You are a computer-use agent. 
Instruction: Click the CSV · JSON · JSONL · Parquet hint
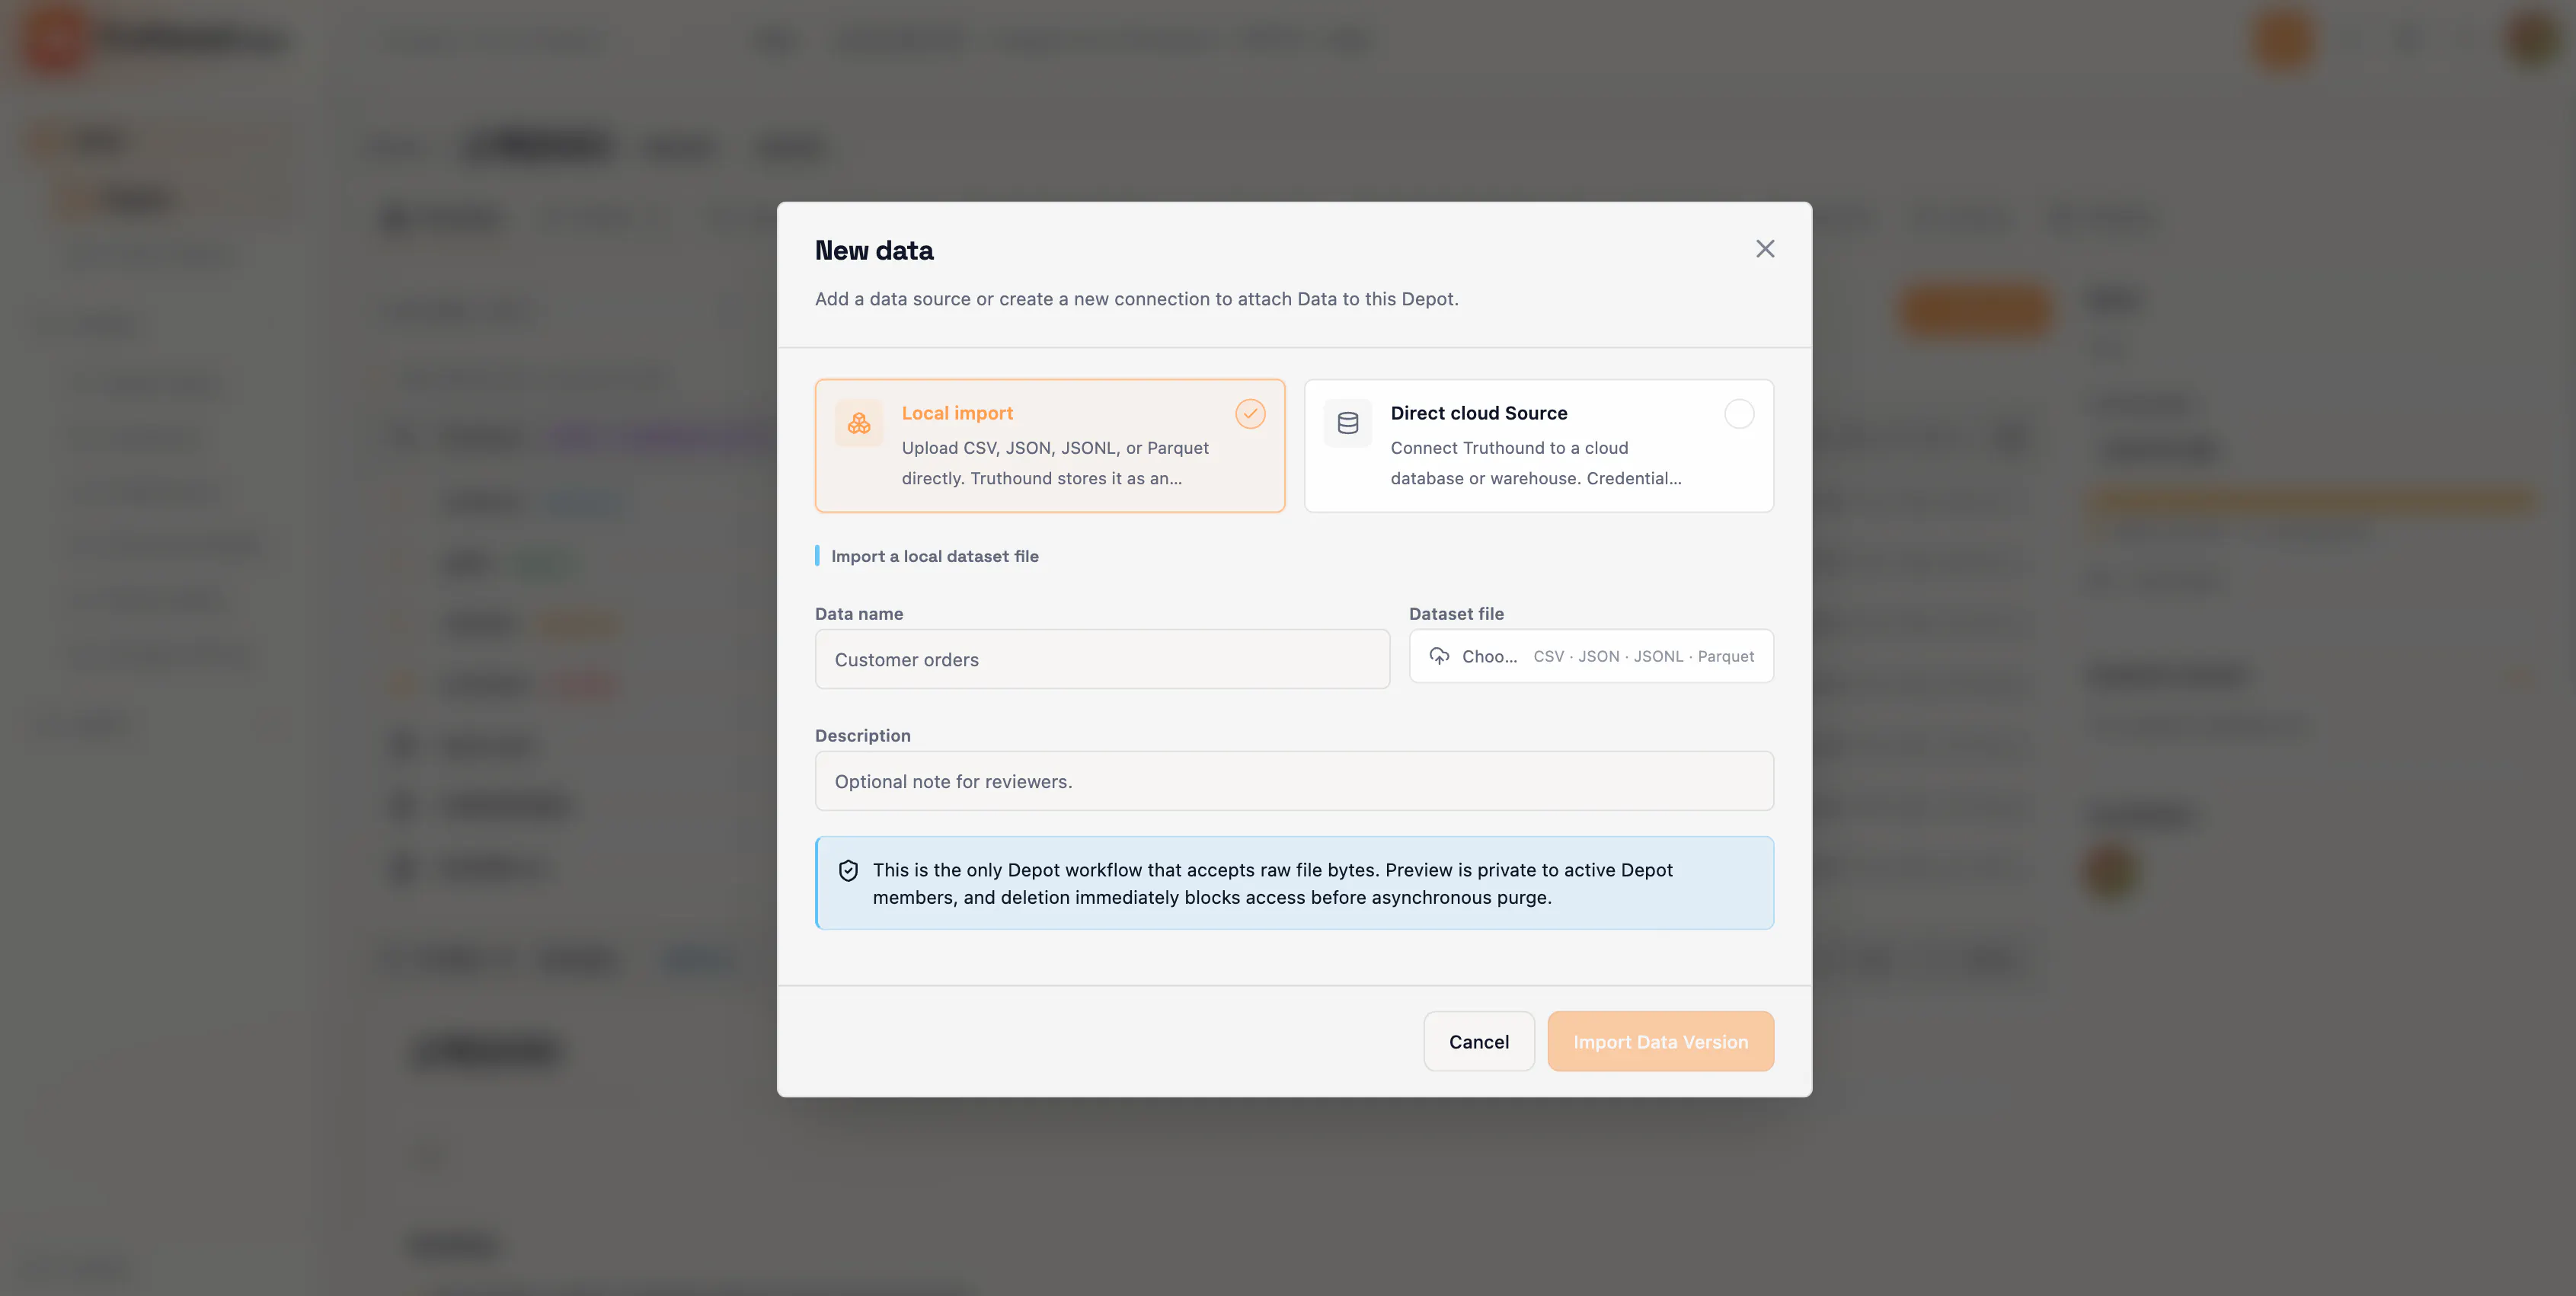coord(1643,656)
